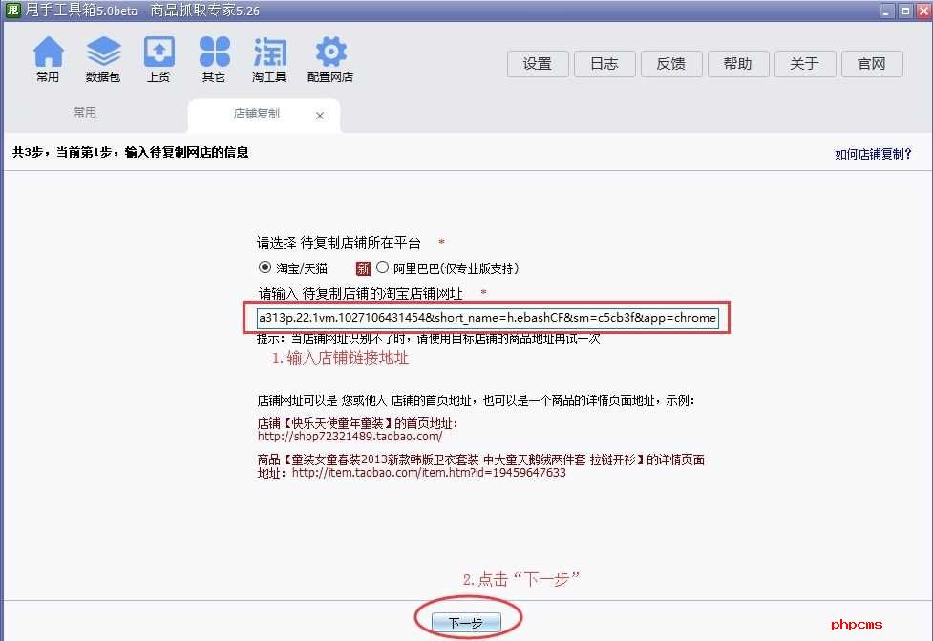Click the 上货 upload icon
This screenshot has width=933, height=641.
click(x=159, y=59)
